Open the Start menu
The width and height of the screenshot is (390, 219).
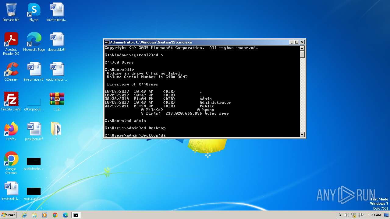tap(8, 215)
